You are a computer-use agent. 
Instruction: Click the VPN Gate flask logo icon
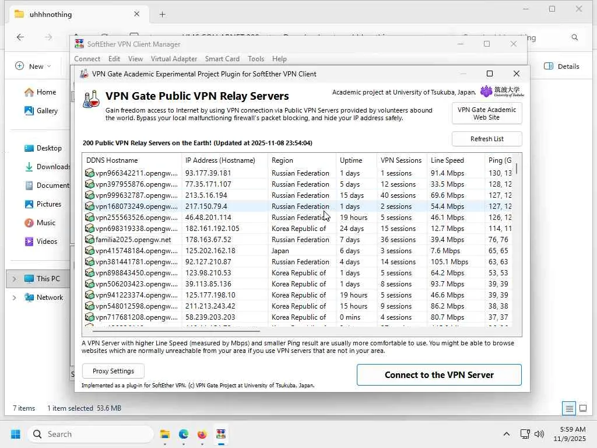tap(92, 99)
